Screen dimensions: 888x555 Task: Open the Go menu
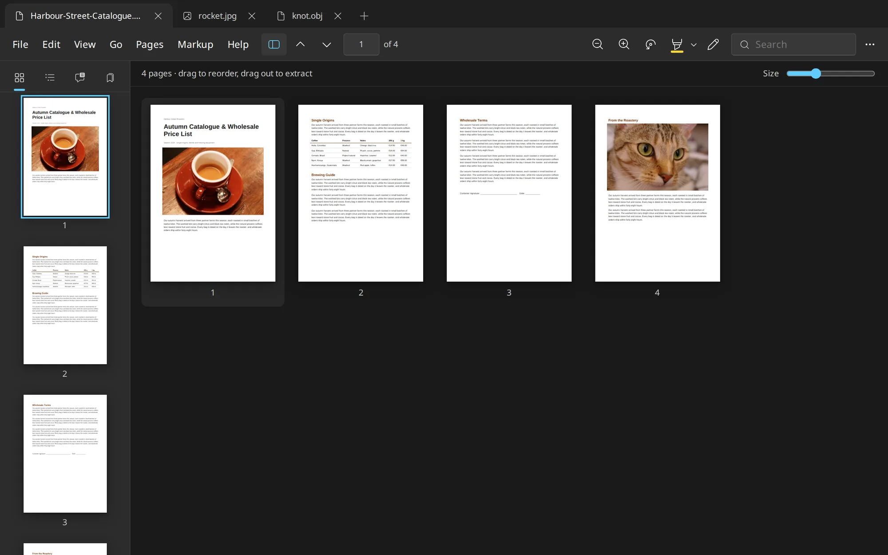pyautogui.click(x=116, y=44)
